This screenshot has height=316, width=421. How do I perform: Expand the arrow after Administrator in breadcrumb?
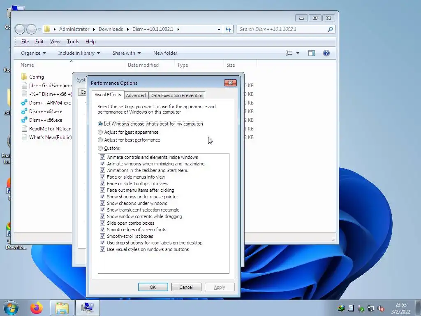click(x=94, y=29)
